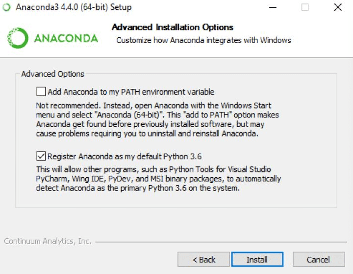353x274 pixels.
Task: Click the "Add Anaconda to my PATH" label
Action: pyautogui.click(x=131, y=92)
